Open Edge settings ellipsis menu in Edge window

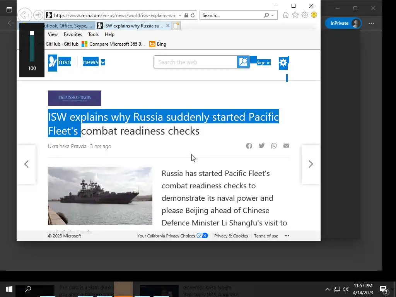tap(371, 23)
